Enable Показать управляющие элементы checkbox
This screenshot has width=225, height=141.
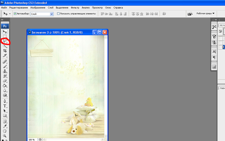coord(58,13)
